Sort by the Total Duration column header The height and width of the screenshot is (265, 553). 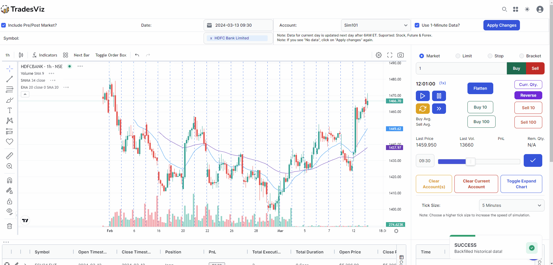coord(309,252)
